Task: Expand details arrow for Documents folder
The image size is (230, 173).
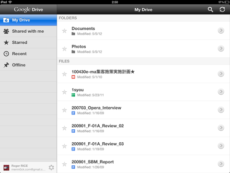Action: pyautogui.click(x=221, y=30)
